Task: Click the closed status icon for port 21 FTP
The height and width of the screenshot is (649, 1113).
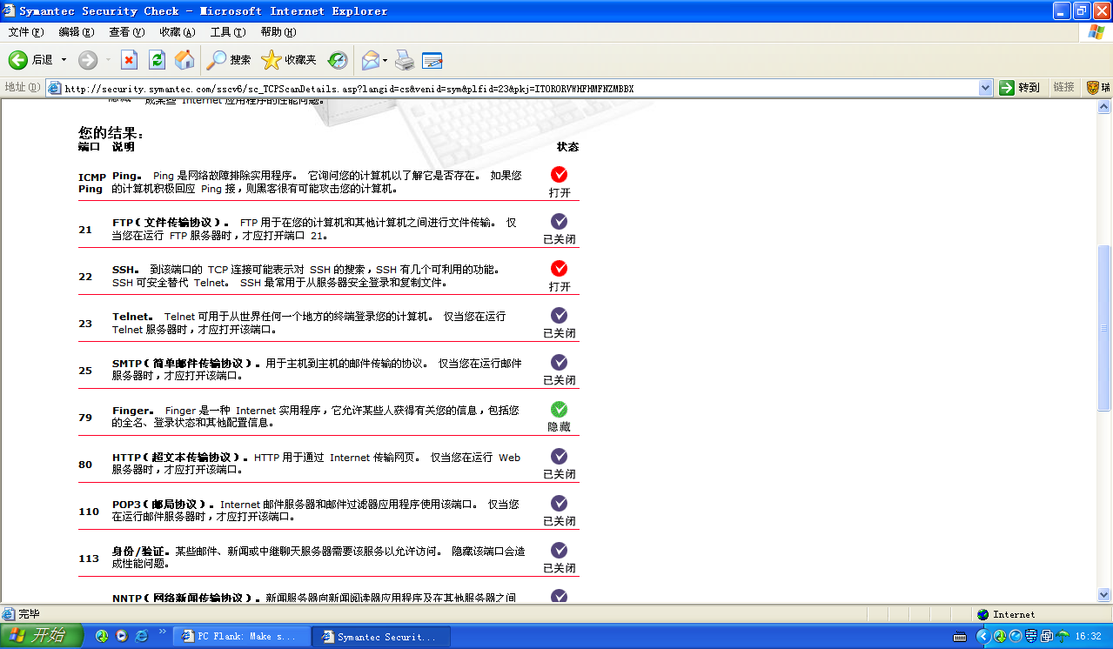Action: tap(560, 221)
